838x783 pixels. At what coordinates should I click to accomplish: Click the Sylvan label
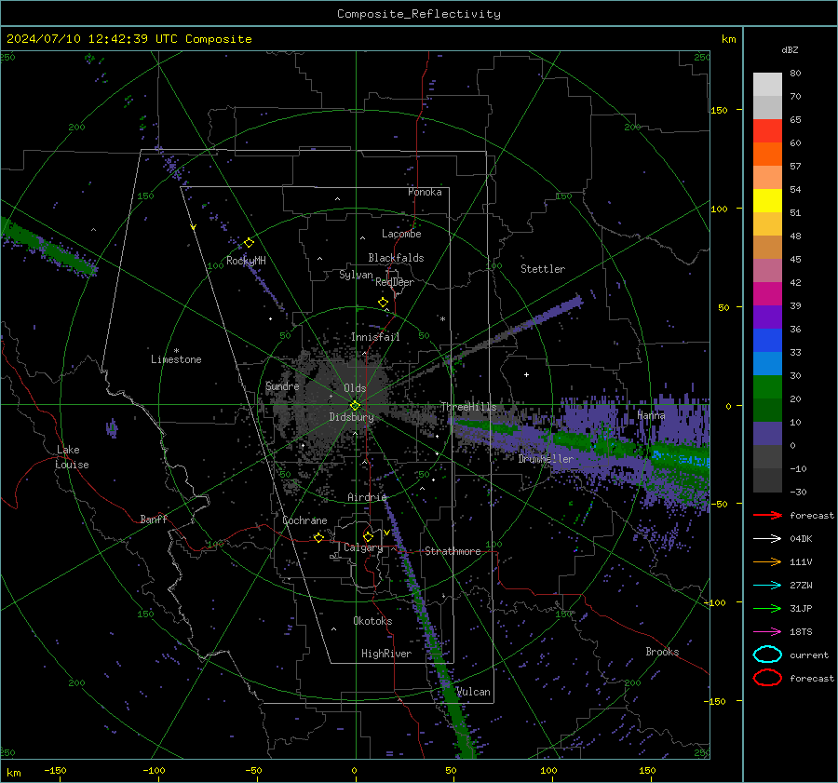[x=356, y=275]
